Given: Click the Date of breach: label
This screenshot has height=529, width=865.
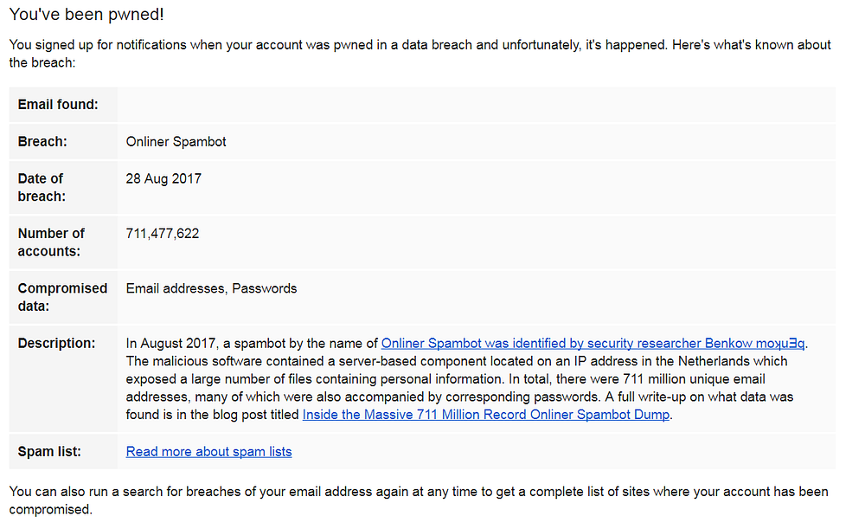Looking at the screenshot, I should pyautogui.click(x=41, y=187).
